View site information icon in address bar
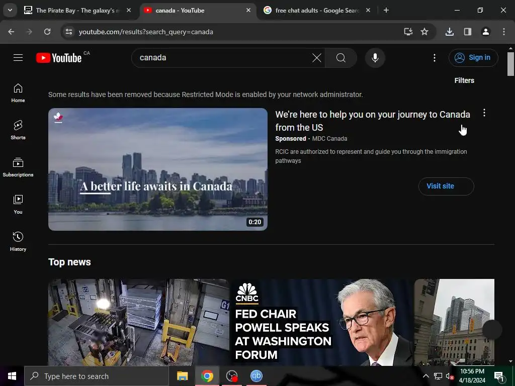Image resolution: width=515 pixels, height=386 pixels. point(68,32)
